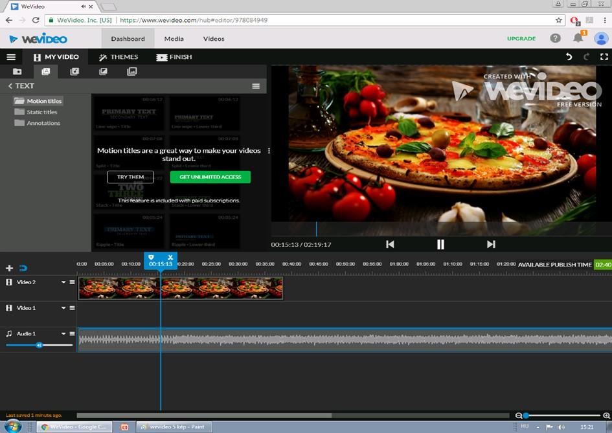The width and height of the screenshot is (612, 433).
Task: Click the timeline zoom slider
Action: (562, 416)
